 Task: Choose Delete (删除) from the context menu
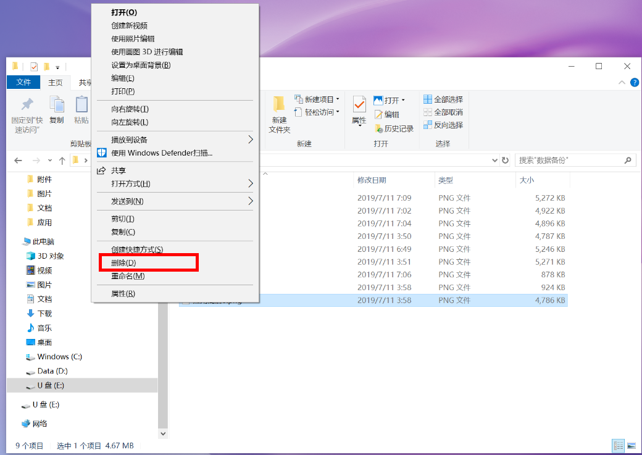[x=123, y=263]
